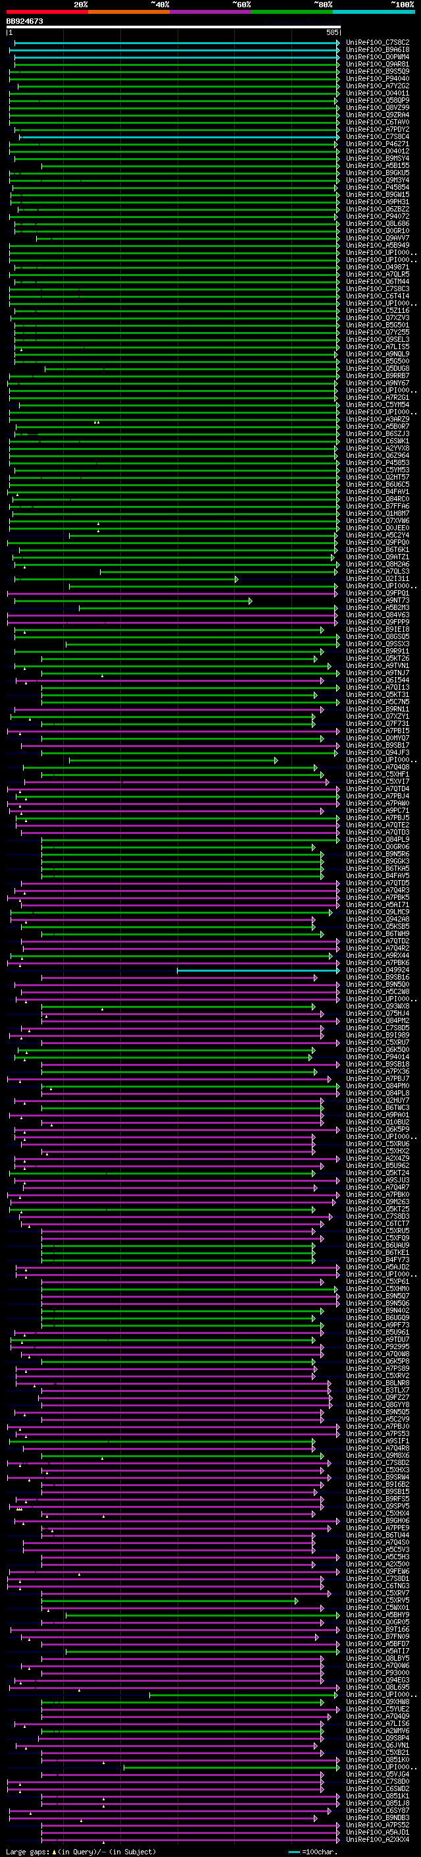This screenshot has width=421, height=1857.
Task: Open hit UniRef100_B9A6I8
Action: (378, 50)
